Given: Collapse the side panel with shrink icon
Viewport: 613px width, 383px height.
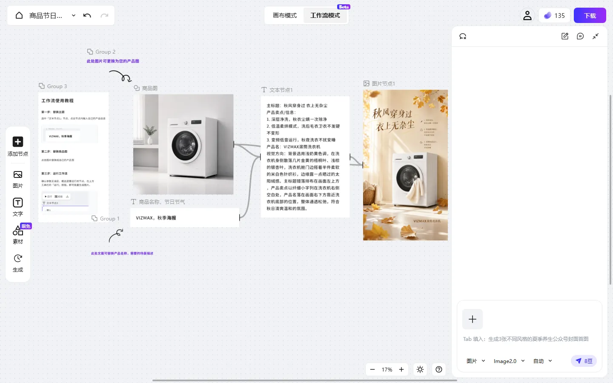Looking at the screenshot, I should 596,36.
